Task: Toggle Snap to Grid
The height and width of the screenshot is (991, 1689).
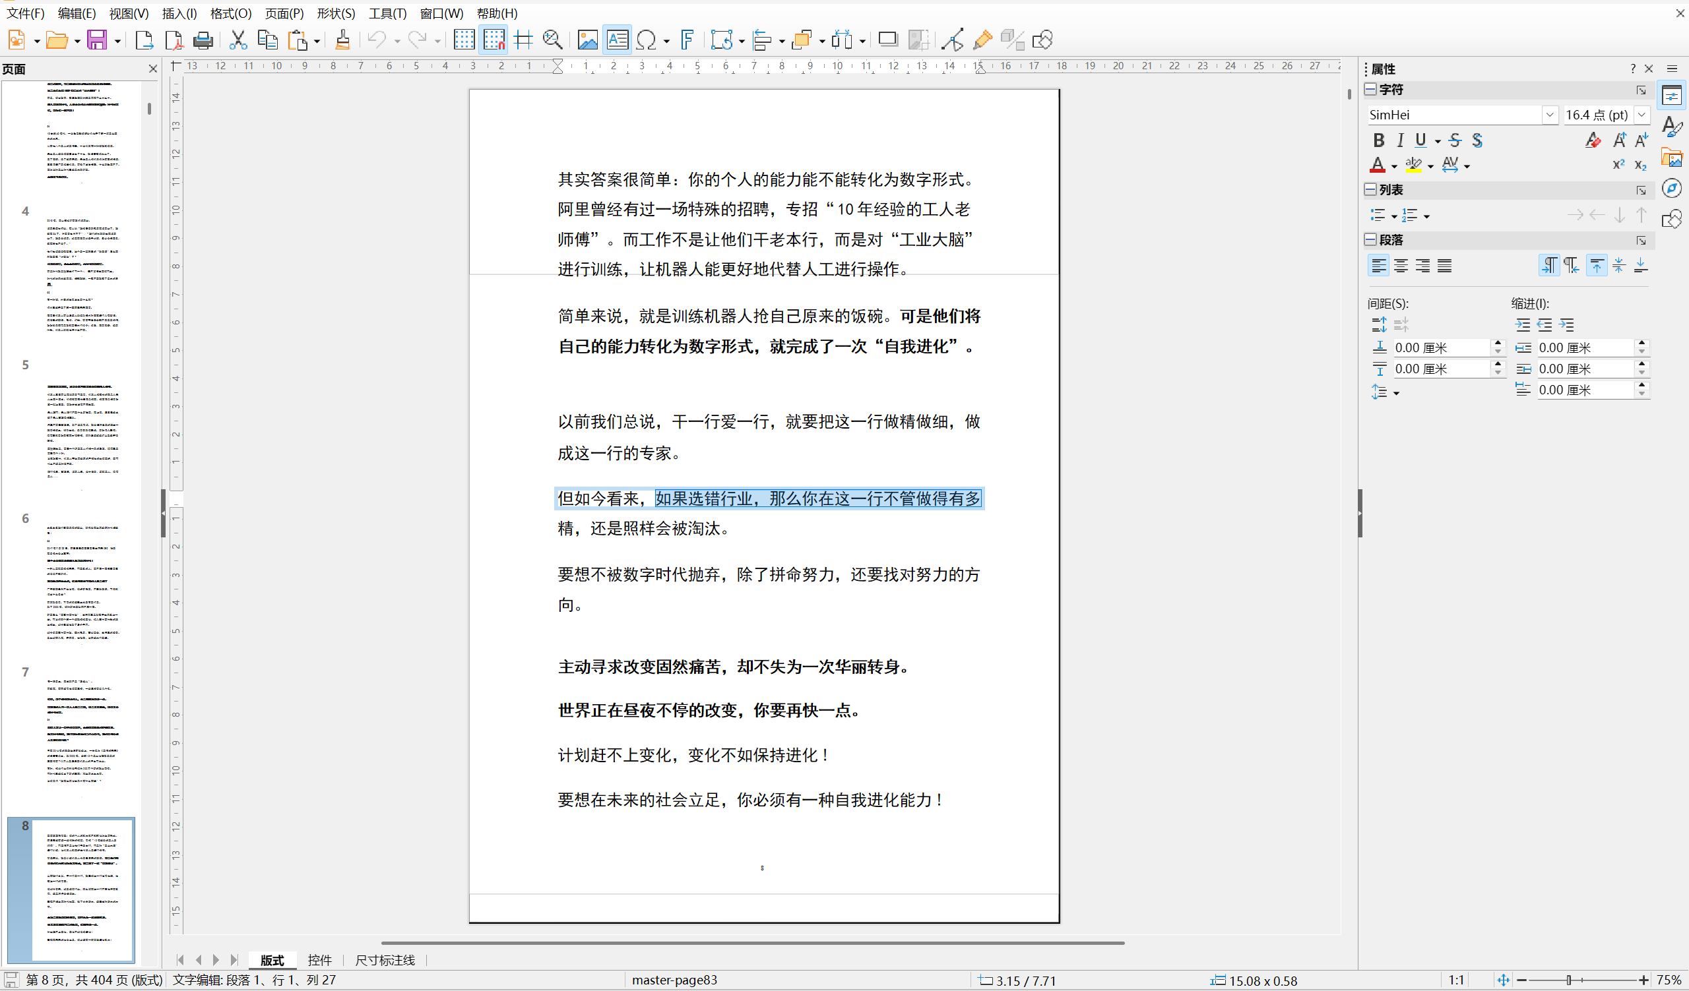Action: pos(494,40)
